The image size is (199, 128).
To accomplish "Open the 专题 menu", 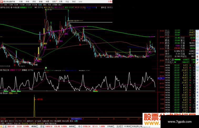I will click(x=47, y=2).
